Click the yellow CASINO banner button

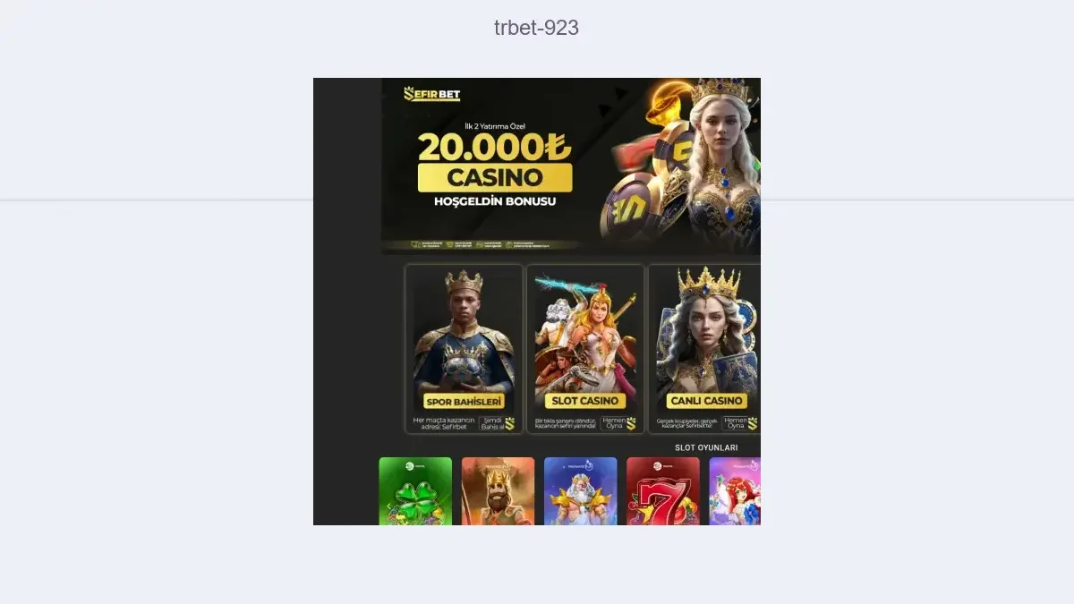[495, 176]
